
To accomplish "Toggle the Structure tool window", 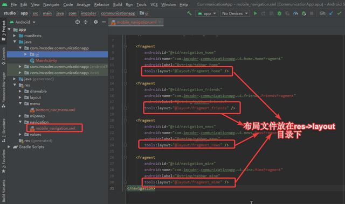I will (x=4, y=131).
